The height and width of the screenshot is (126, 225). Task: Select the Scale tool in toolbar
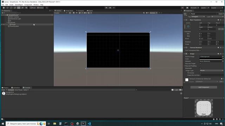tap(15, 8)
